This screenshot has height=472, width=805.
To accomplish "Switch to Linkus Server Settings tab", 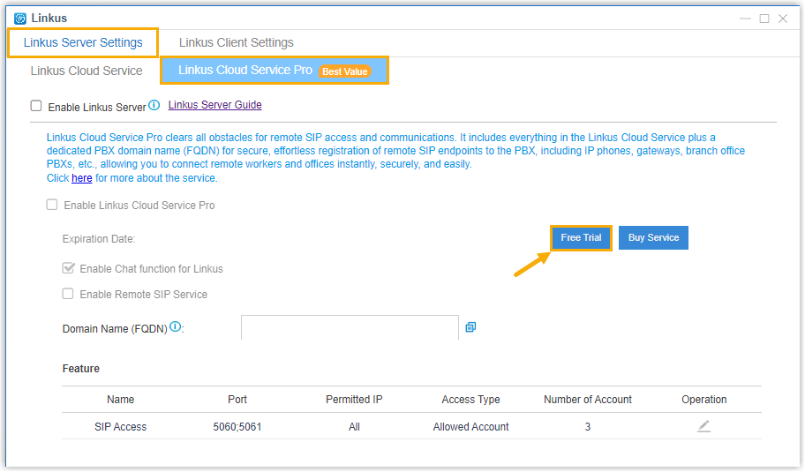I will point(83,42).
